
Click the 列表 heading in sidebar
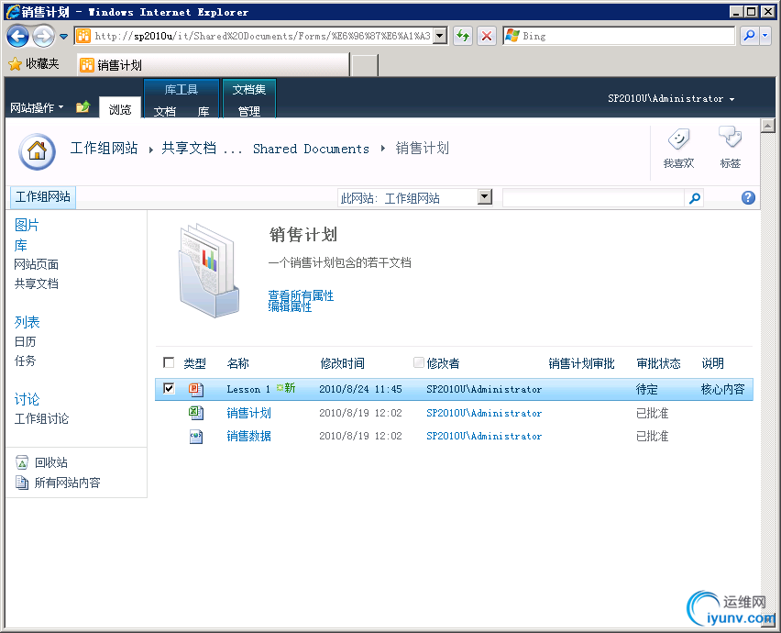[x=27, y=323]
